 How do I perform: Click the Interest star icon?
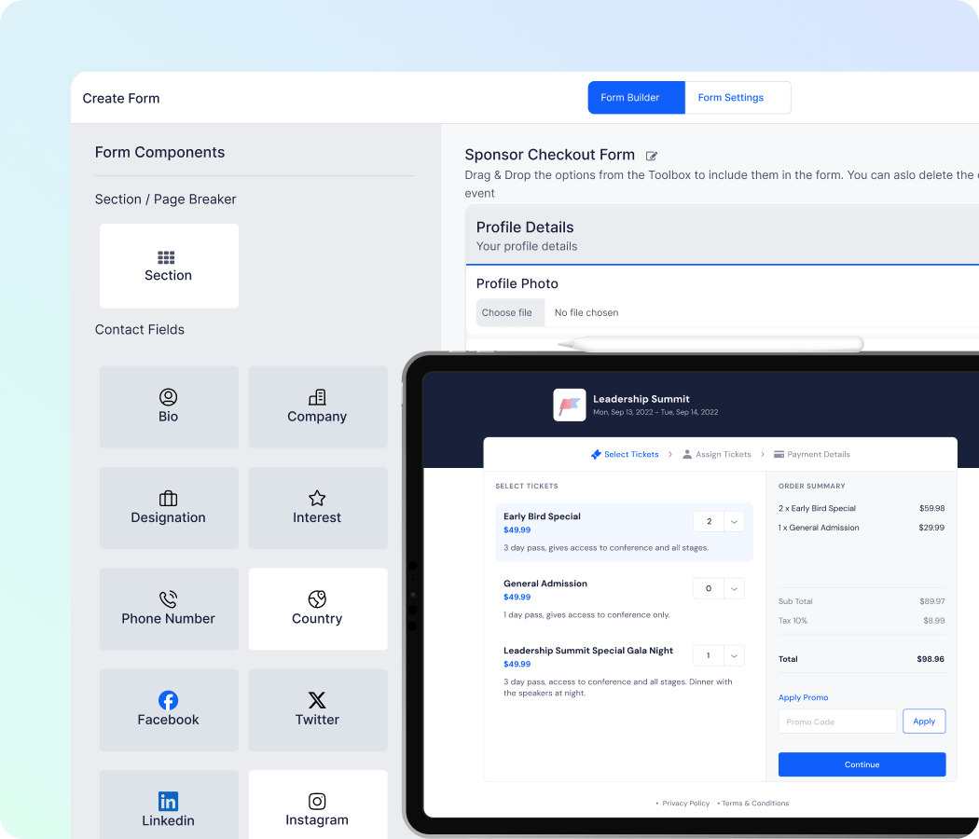tap(317, 498)
